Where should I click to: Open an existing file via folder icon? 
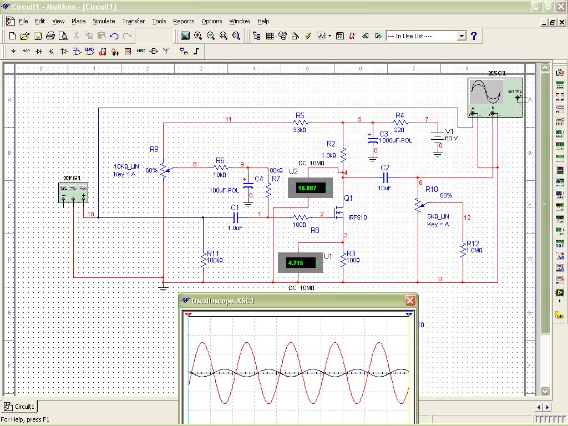24,36
